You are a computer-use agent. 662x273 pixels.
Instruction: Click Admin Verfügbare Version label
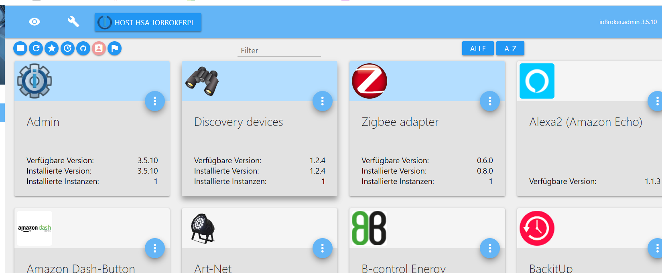[60, 160]
